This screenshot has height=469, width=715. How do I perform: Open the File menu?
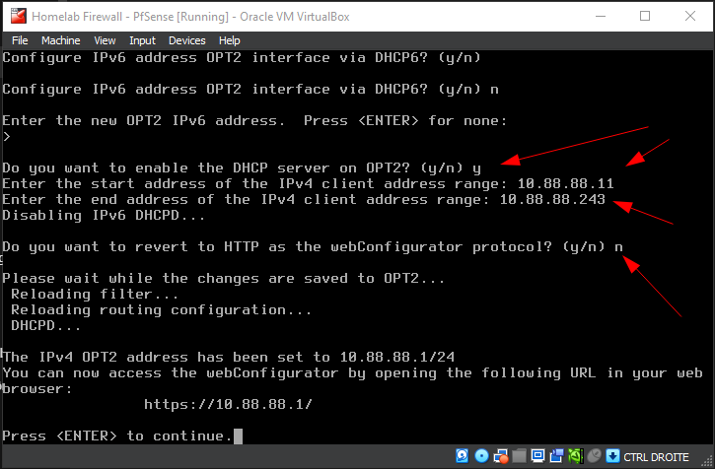point(20,40)
